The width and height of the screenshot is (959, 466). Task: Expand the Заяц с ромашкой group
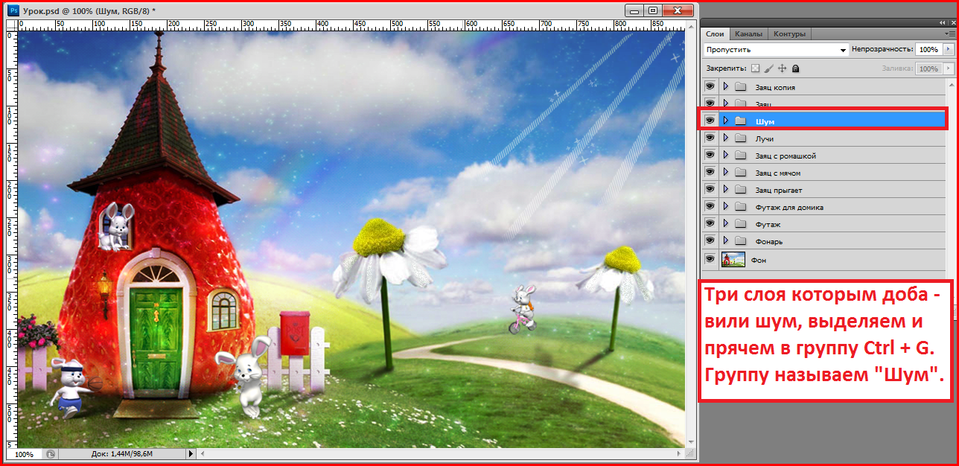point(725,155)
